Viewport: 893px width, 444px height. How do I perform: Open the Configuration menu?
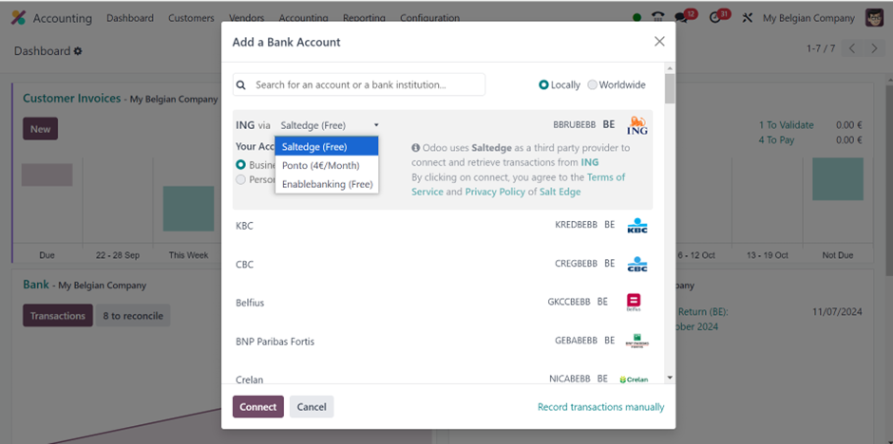point(430,18)
